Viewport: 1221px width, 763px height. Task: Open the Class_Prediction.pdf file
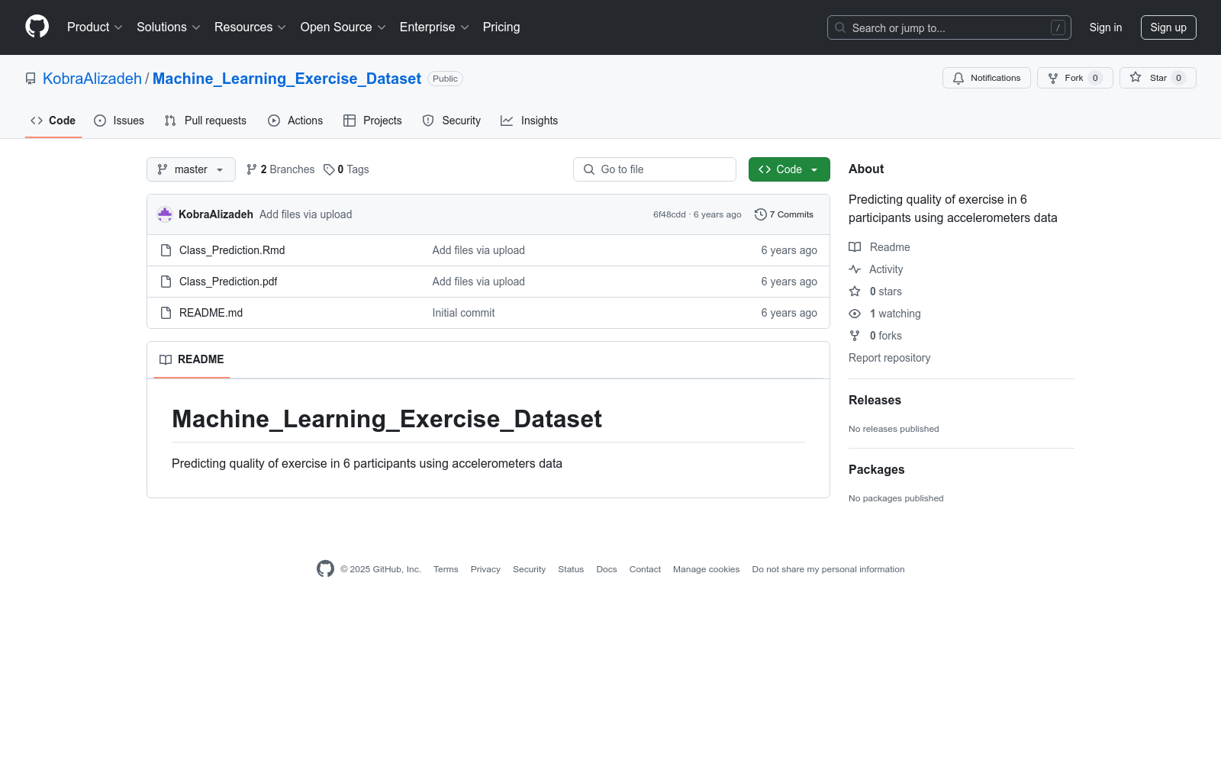point(228,282)
